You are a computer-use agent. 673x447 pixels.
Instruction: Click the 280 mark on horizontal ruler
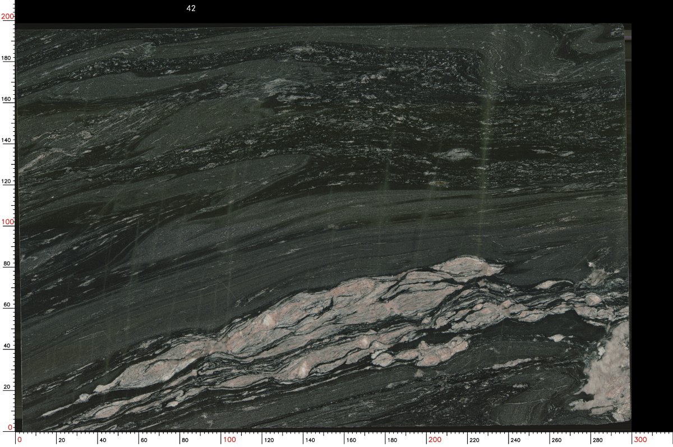pos(598,440)
